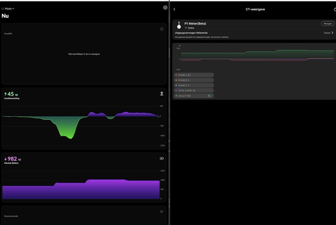Open the Myda home dropdown
This screenshot has width=336, height=225.
coord(8,9)
